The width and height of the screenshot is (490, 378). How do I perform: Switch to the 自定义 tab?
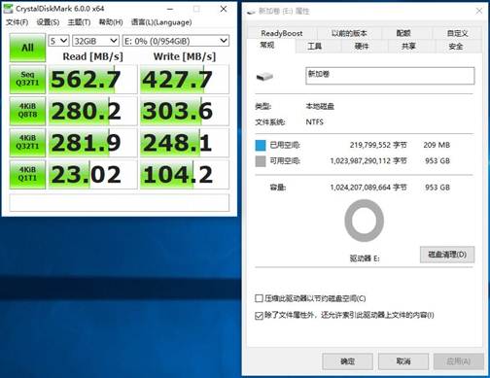pos(457,33)
